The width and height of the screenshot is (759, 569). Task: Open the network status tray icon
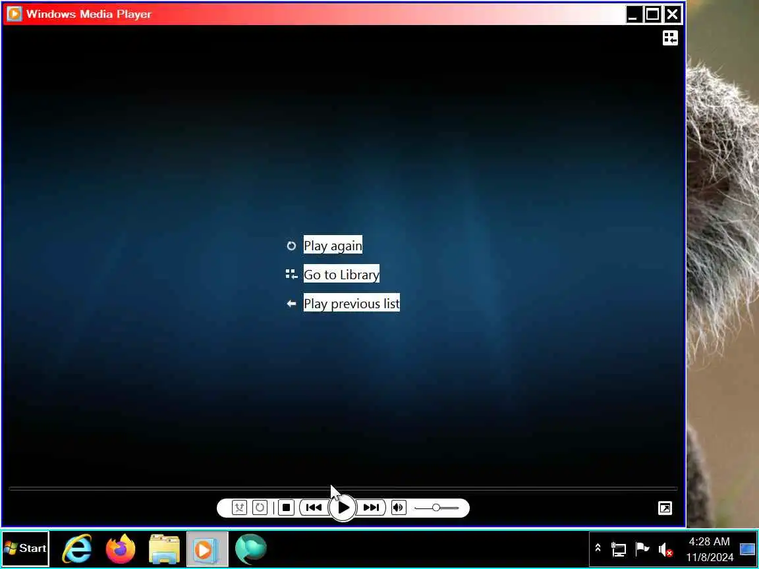[619, 549]
